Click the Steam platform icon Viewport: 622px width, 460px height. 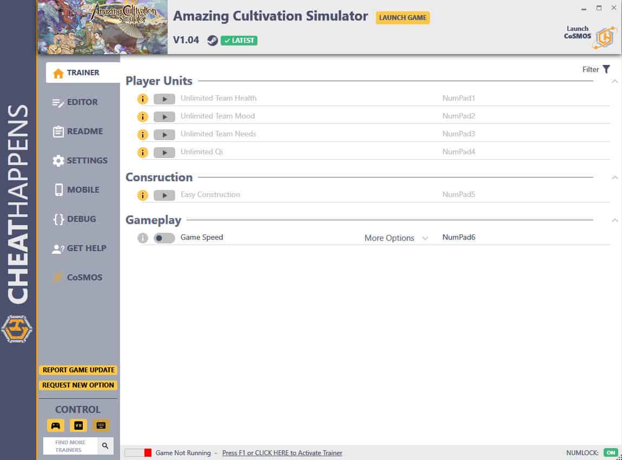212,41
